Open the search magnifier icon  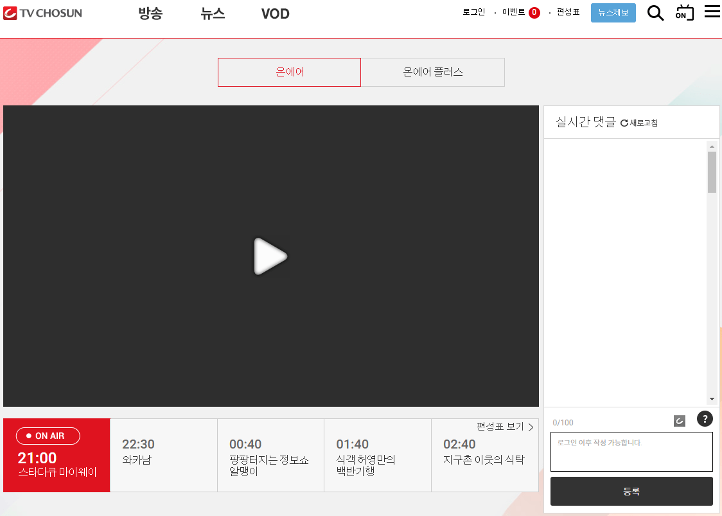tap(655, 12)
